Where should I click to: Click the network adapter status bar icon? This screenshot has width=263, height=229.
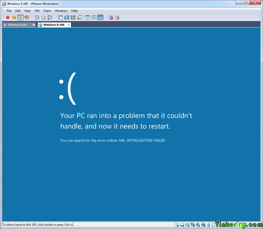(x=193, y=225)
